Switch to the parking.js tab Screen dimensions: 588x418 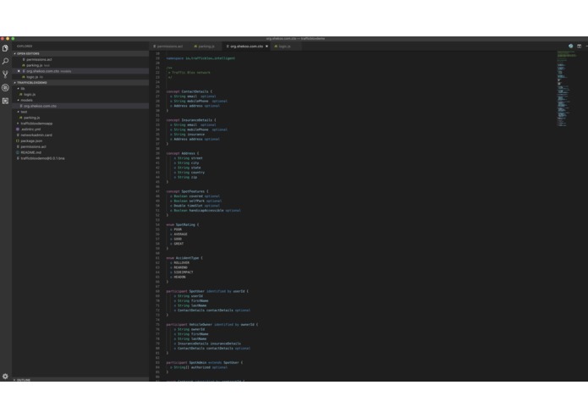pyautogui.click(x=205, y=47)
